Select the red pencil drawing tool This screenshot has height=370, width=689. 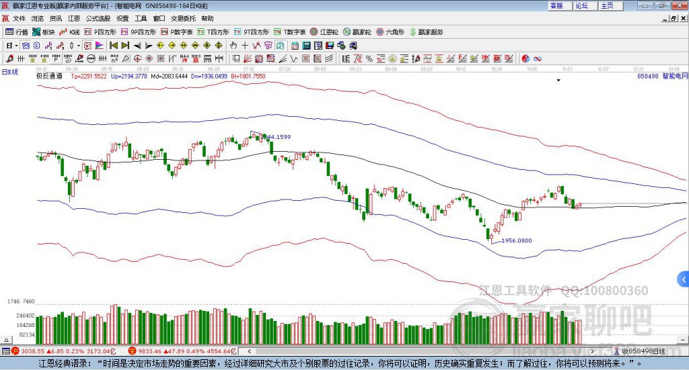(9, 58)
